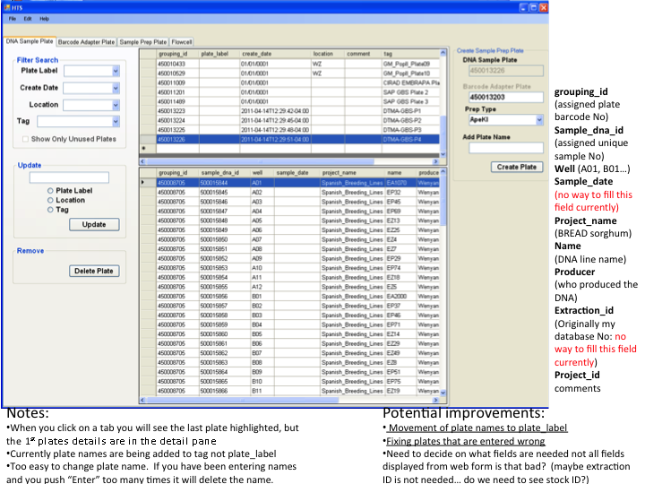The image size is (645, 484).
Task: Switch to Sample Prep Plate tab
Action: [x=143, y=42]
